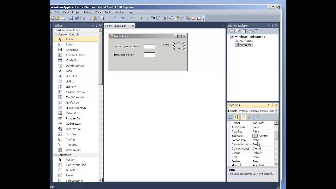This screenshot has height=189, width=336.
Task: Click the Open File toolbar icon
Action: [x=57, y=18]
